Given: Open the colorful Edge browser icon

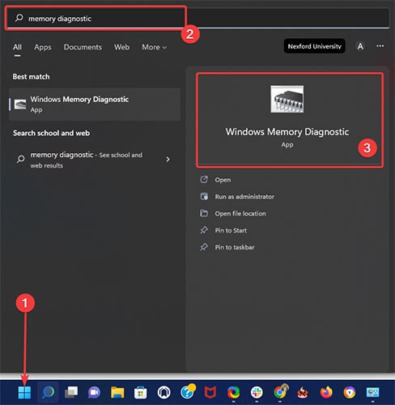Looking at the screenshot, I should click(x=233, y=392).
